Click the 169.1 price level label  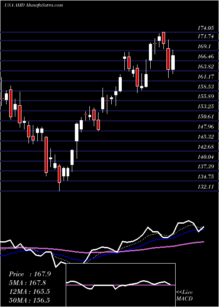point(205,46)
